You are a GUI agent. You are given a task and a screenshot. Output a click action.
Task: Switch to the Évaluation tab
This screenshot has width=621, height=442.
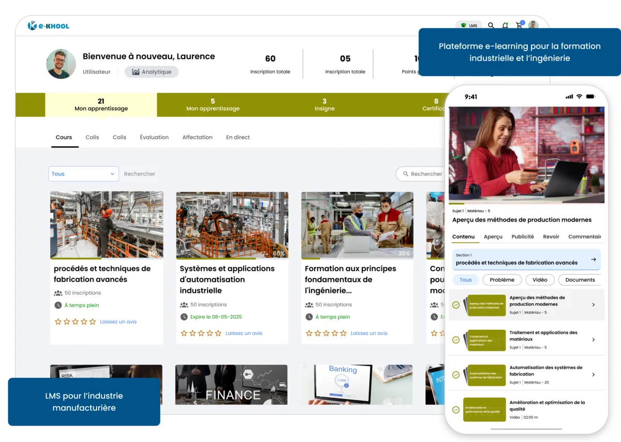point(154,137)
